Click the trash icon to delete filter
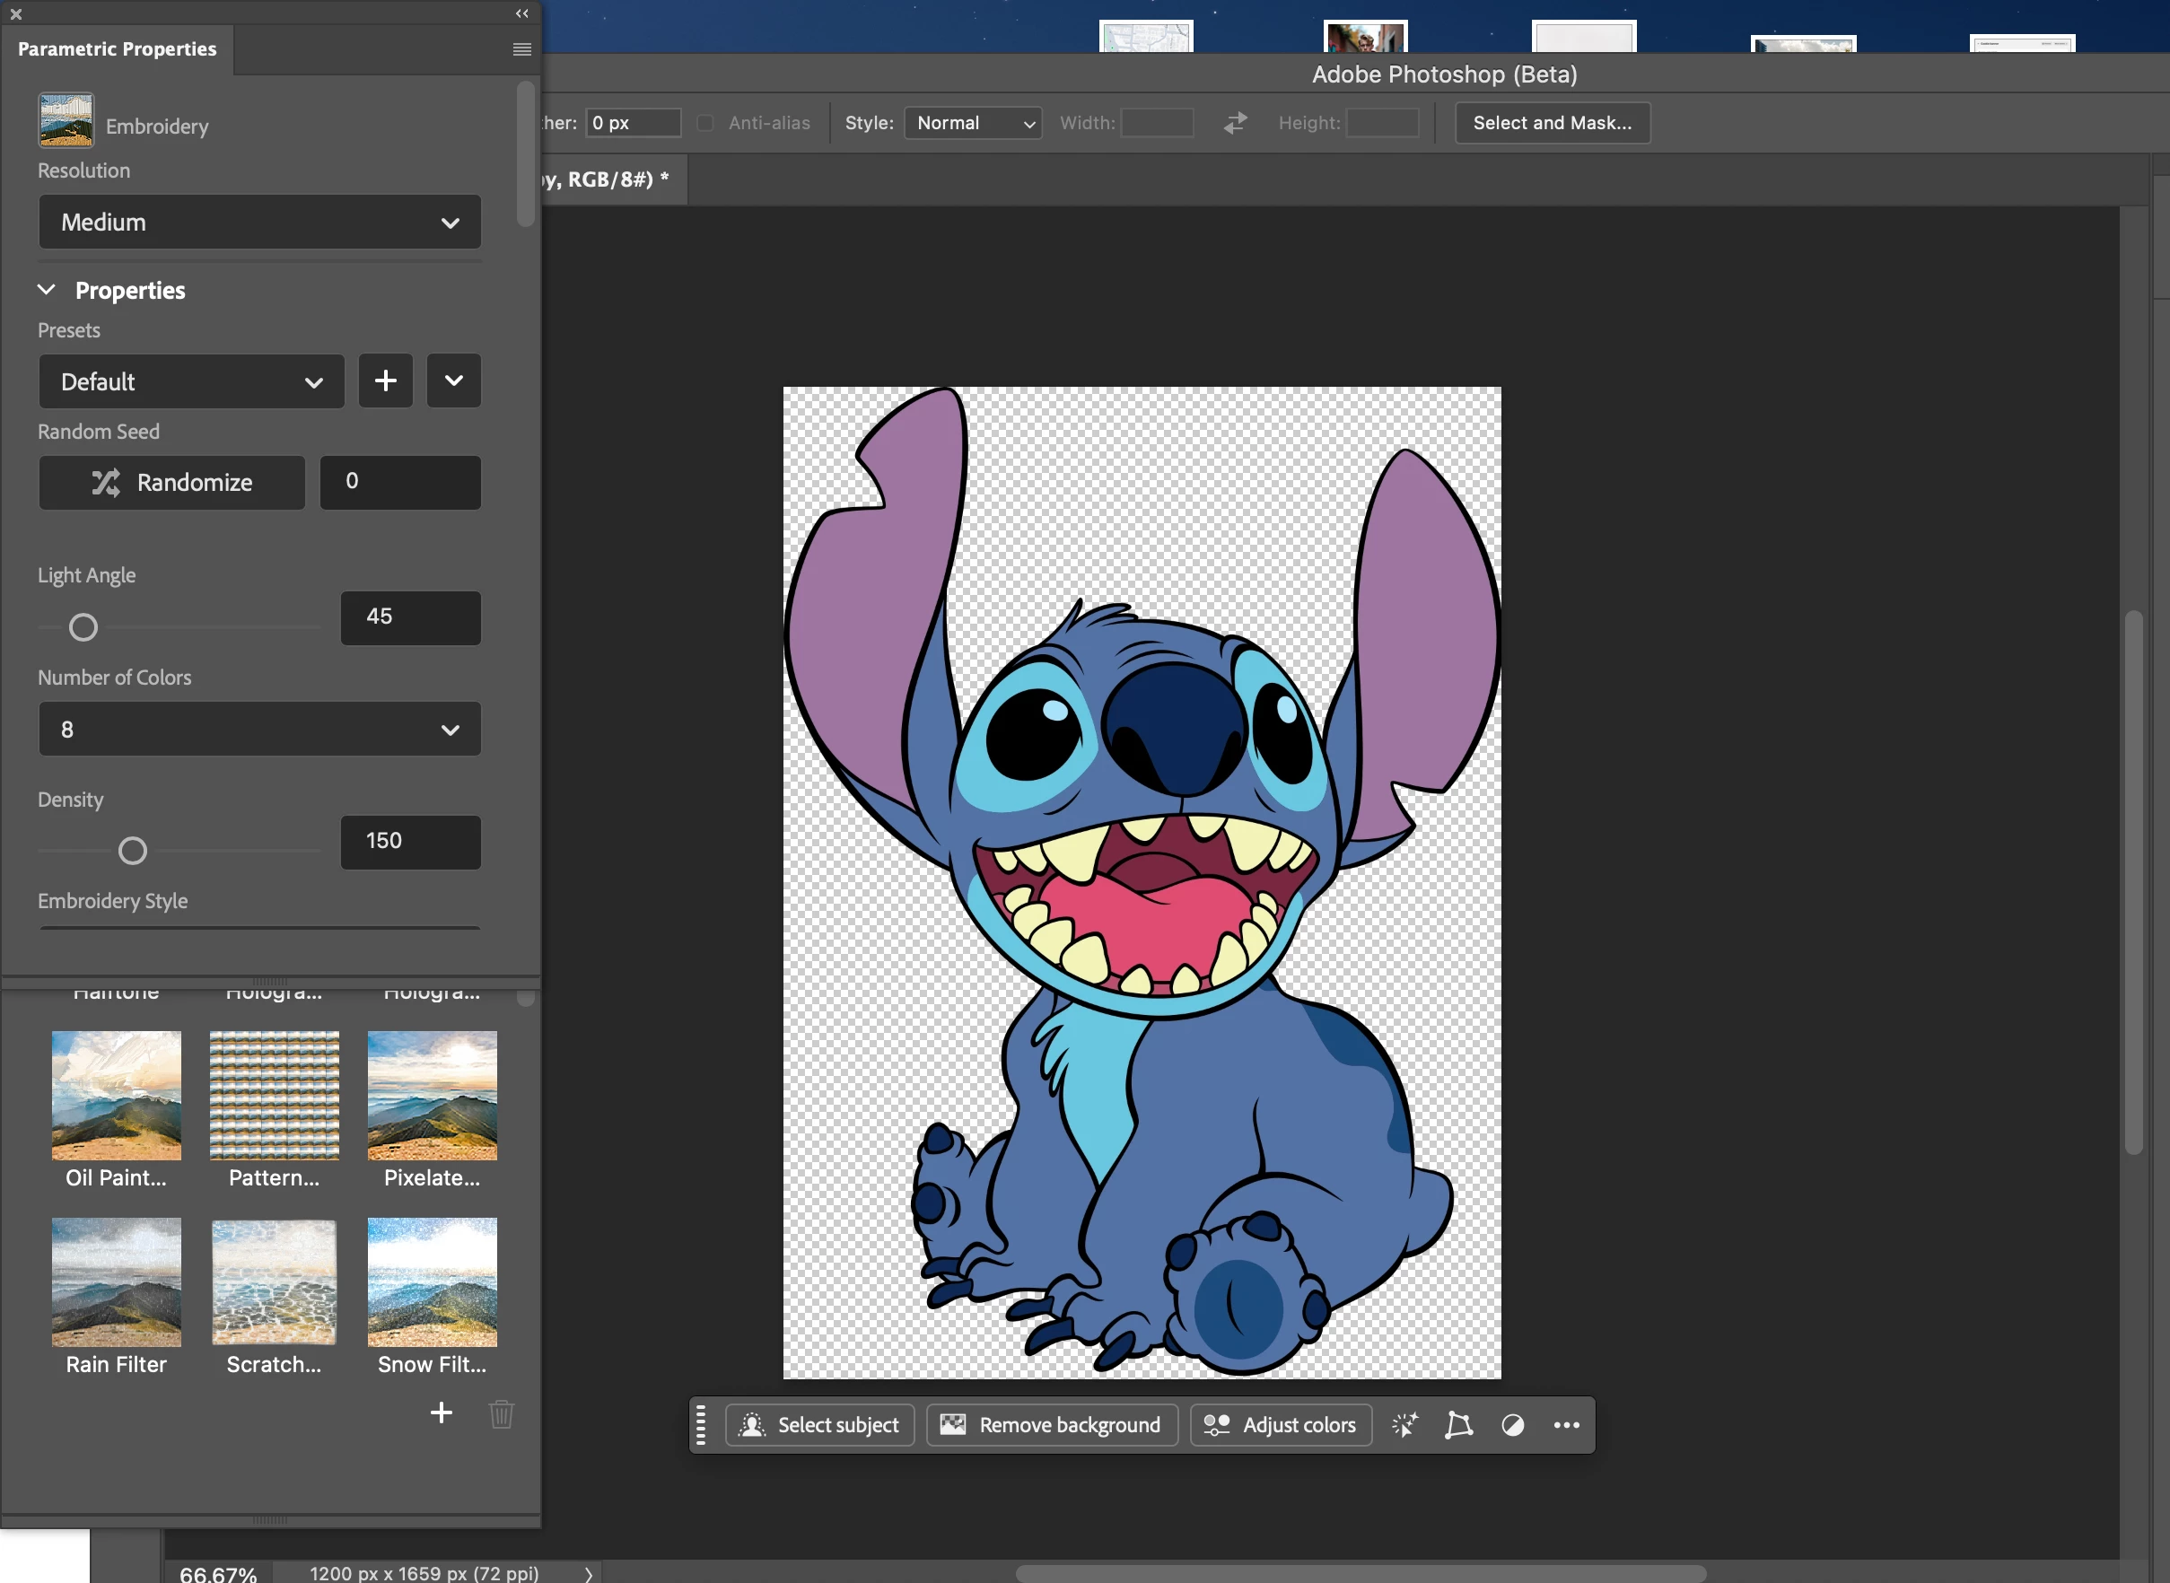The width and height of the screenshot is (2170, 1583). (x=501, y=1413)
